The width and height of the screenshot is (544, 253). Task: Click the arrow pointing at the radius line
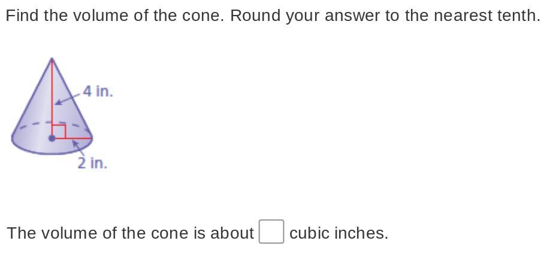78,147
